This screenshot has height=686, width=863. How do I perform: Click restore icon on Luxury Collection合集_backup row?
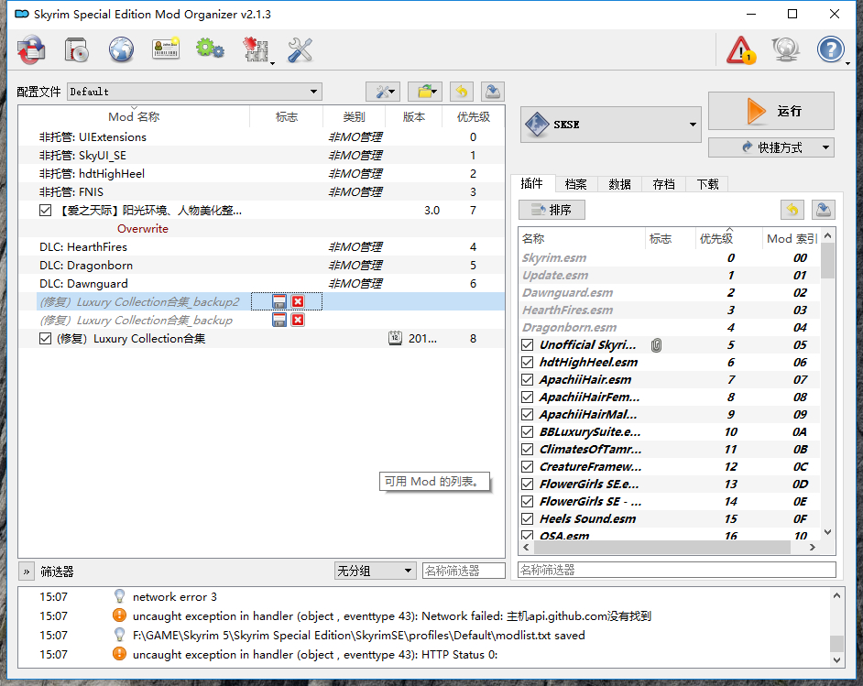(279, 321)
